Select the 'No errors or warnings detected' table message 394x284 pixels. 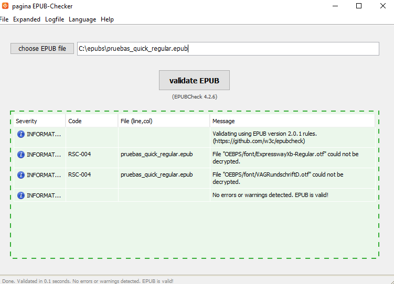270,195
